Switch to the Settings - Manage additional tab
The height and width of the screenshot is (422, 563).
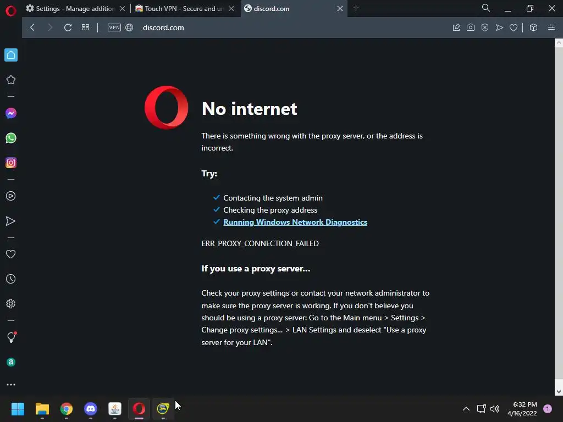[75, 8]
